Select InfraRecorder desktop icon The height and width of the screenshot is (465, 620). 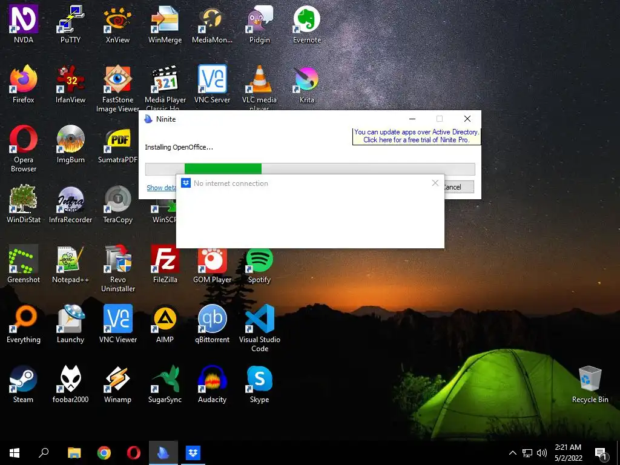(70, 203)
